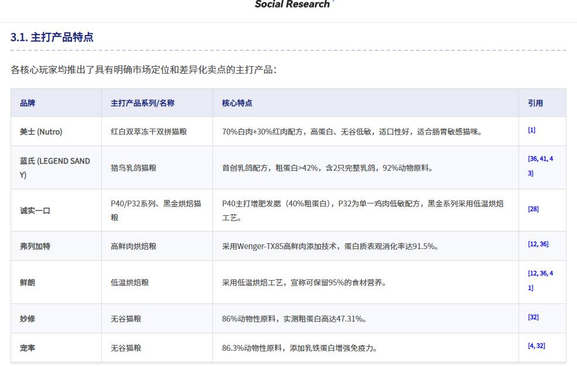
Task: Click the 86%动物性原料 description for 妙修
Action: 294,319
